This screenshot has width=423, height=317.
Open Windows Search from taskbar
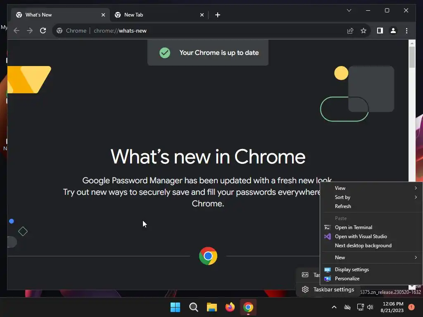tap(193, 307)
